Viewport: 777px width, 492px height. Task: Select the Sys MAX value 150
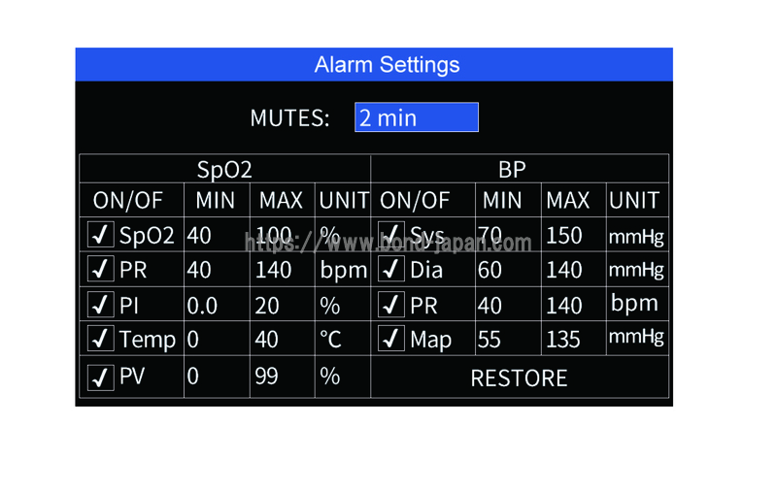tap(564, 236)
